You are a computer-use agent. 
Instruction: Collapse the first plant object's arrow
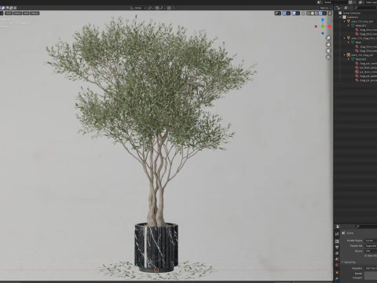click(x=344, y=21)
